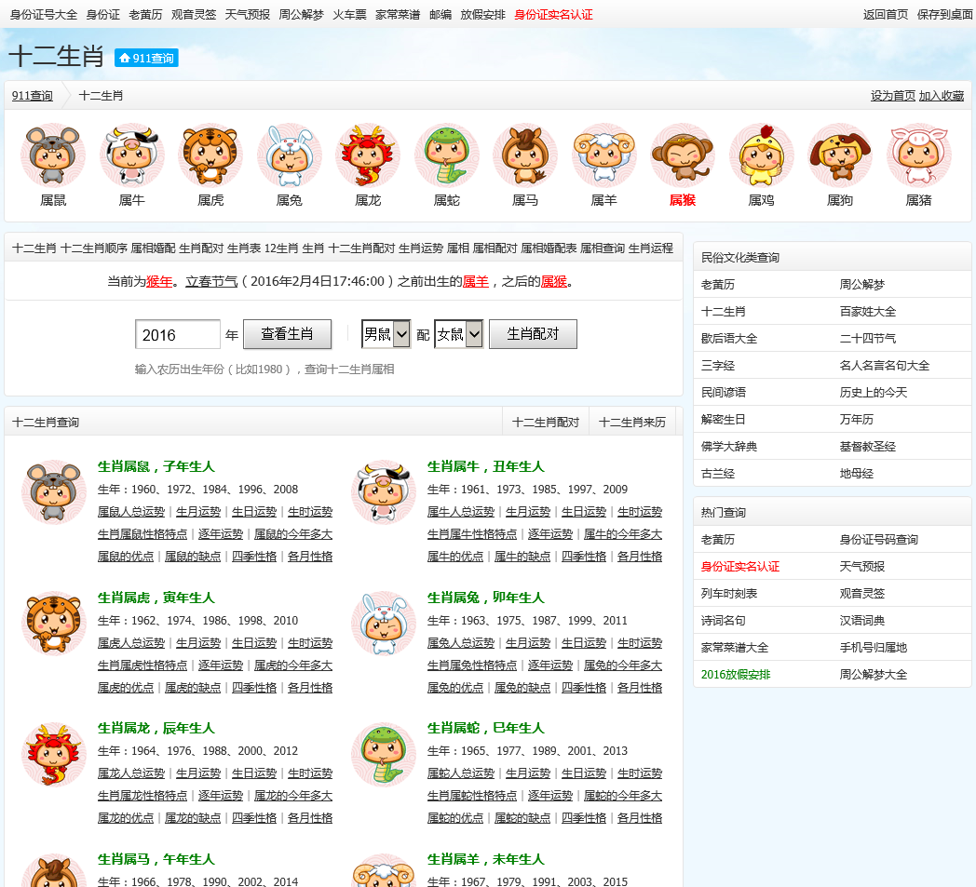This screenshot has height=887, width=976.
Task: Click the 属龙 dragon icon in the top row
Action: pyautogui.click(x=368, y=155)
